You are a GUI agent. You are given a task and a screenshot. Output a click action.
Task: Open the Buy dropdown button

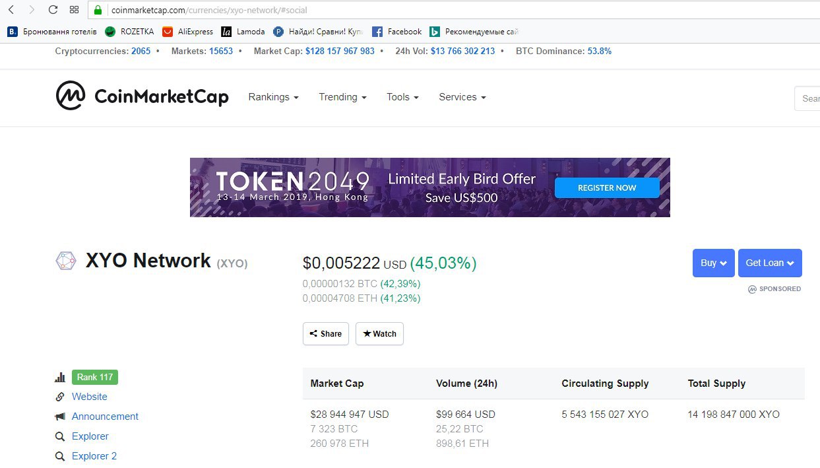tap(714, 263)
